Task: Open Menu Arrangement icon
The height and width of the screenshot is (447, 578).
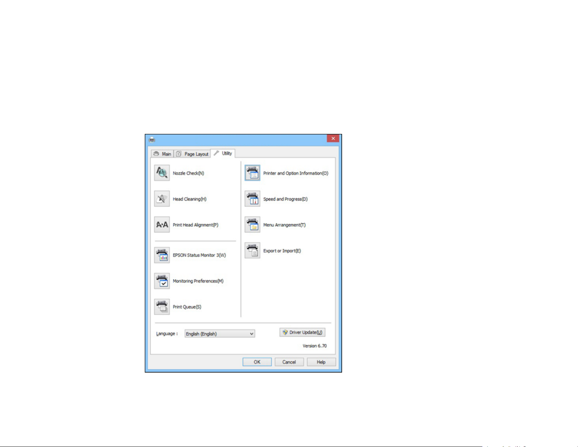Action: 252,225
